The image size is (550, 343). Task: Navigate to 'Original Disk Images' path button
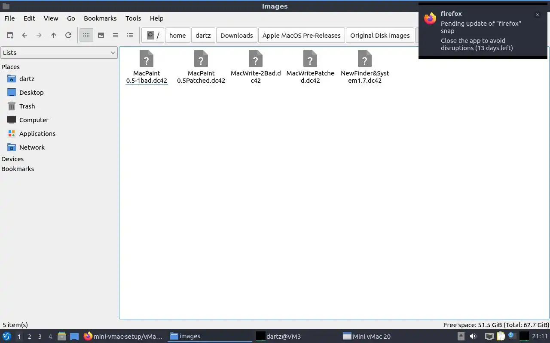380,36
